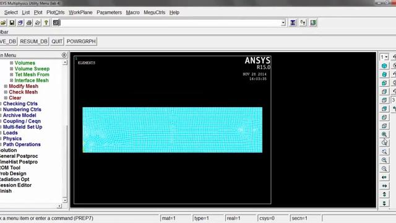The width and height of the screenshot is (396, 223).
Task: Click the RESUM_DB toolbar button
Action: (x=33, y=42)
